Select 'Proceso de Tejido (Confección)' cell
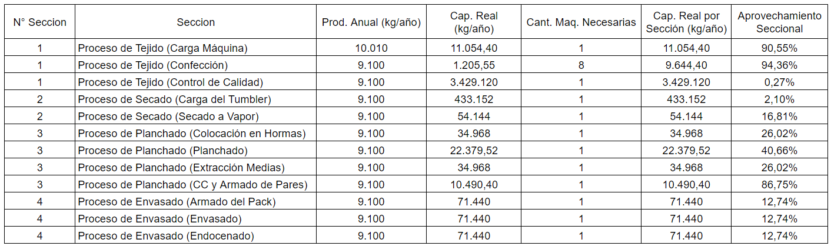 pos(195,65)
